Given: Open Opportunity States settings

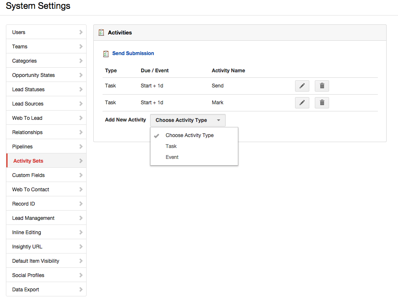Looking at the screenshot, I should 33,75.
